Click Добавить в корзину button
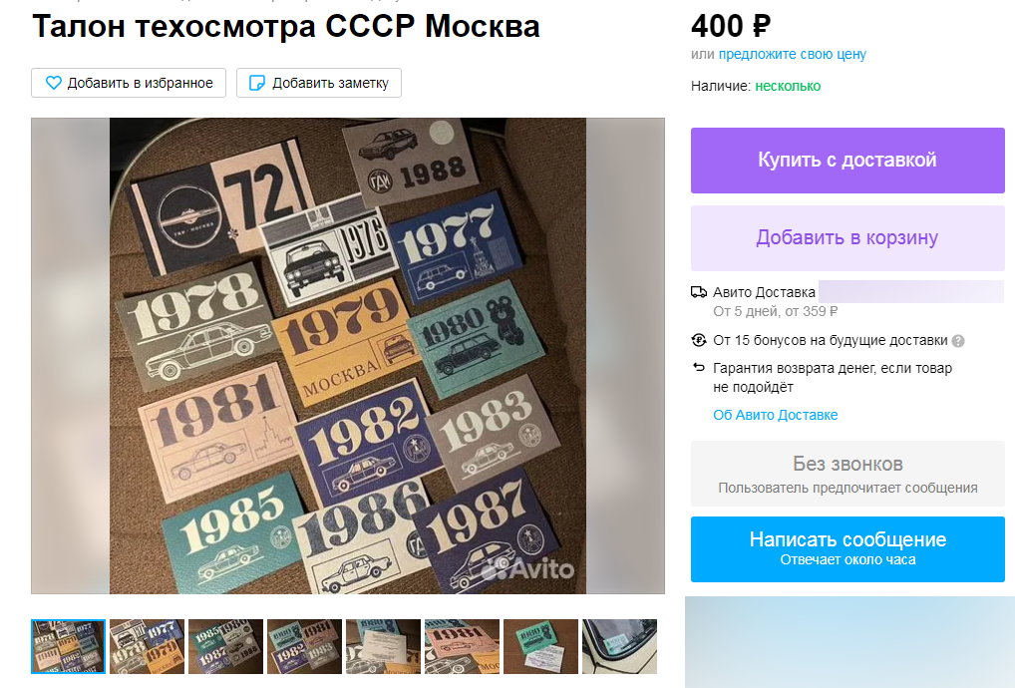1015x688 pixels. (847, 238)
